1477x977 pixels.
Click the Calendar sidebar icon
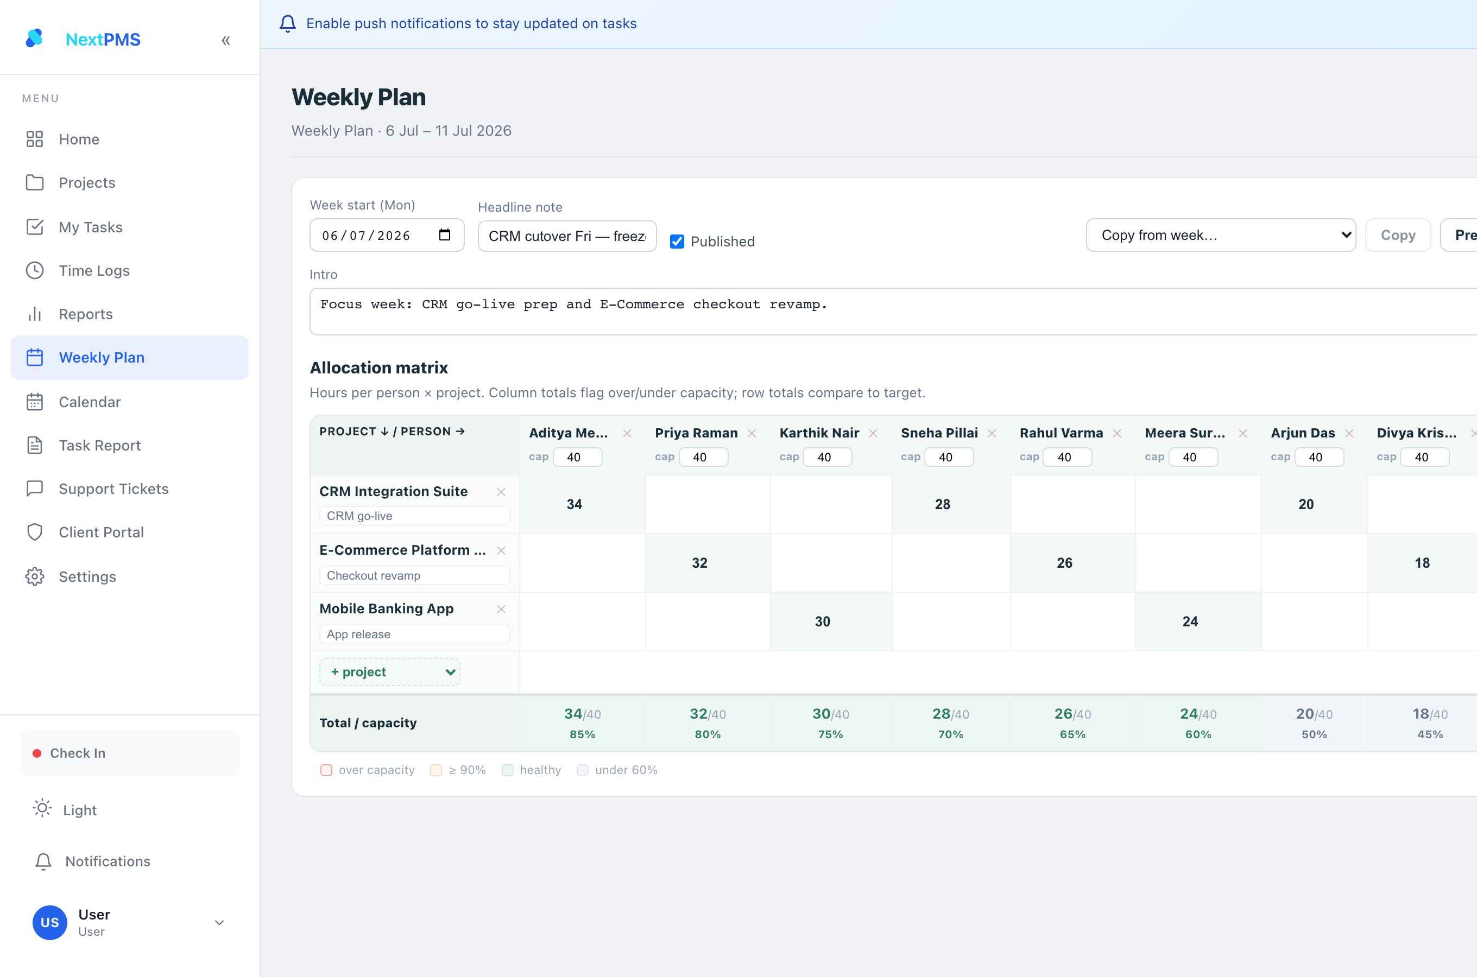point(35,402)
